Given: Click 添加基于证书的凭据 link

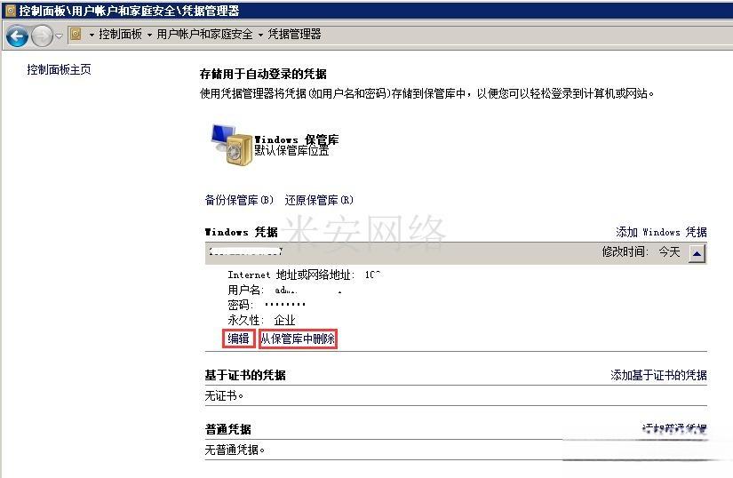Looking at the screenshot, I should coord(658,375).
